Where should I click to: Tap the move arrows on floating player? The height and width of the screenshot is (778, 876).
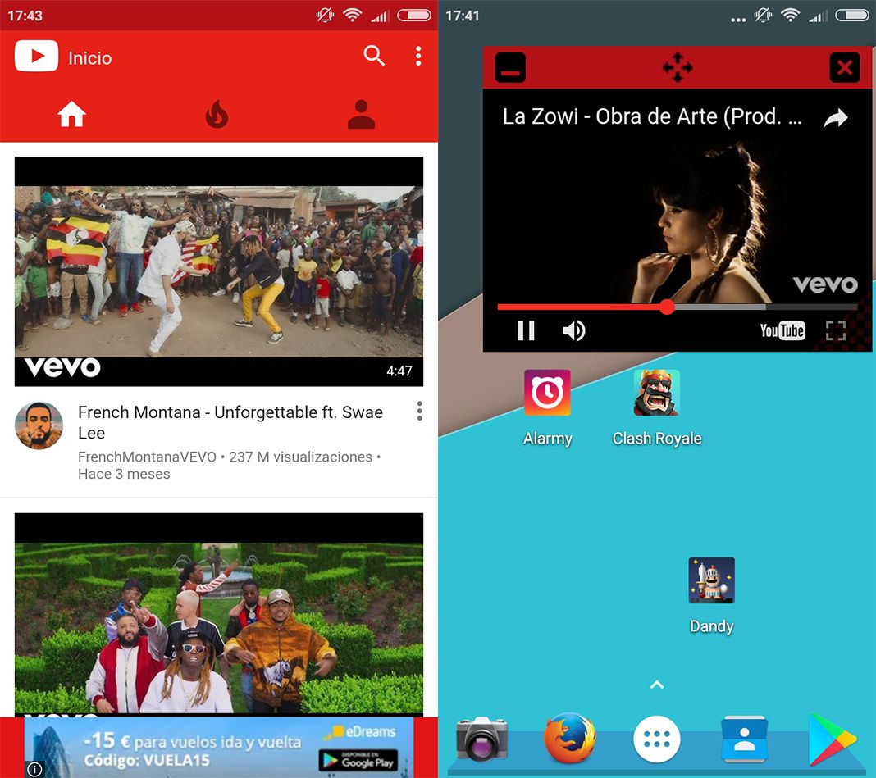click(677, 67)
